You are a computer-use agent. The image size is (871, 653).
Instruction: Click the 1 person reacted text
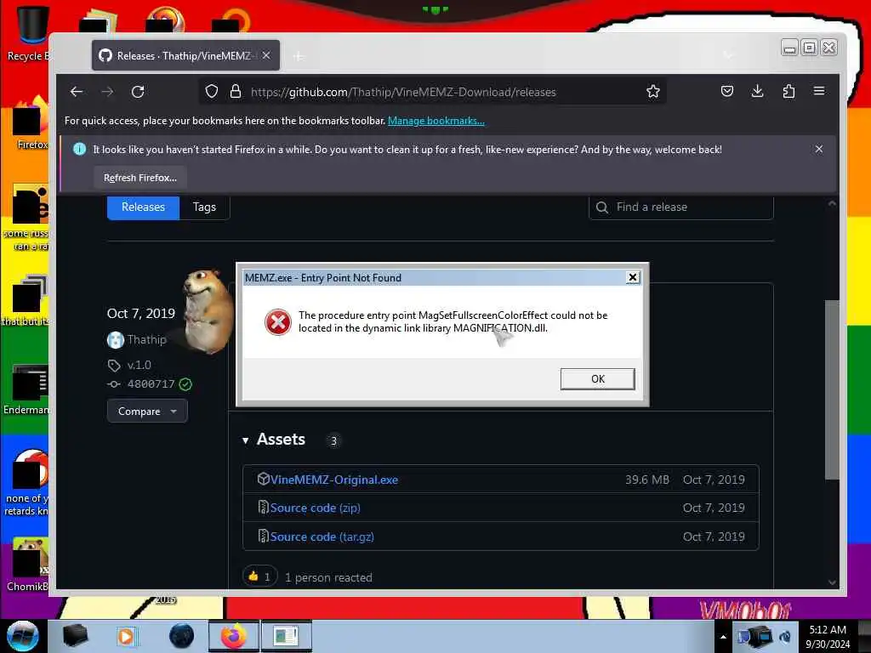[x=328, y=577]
